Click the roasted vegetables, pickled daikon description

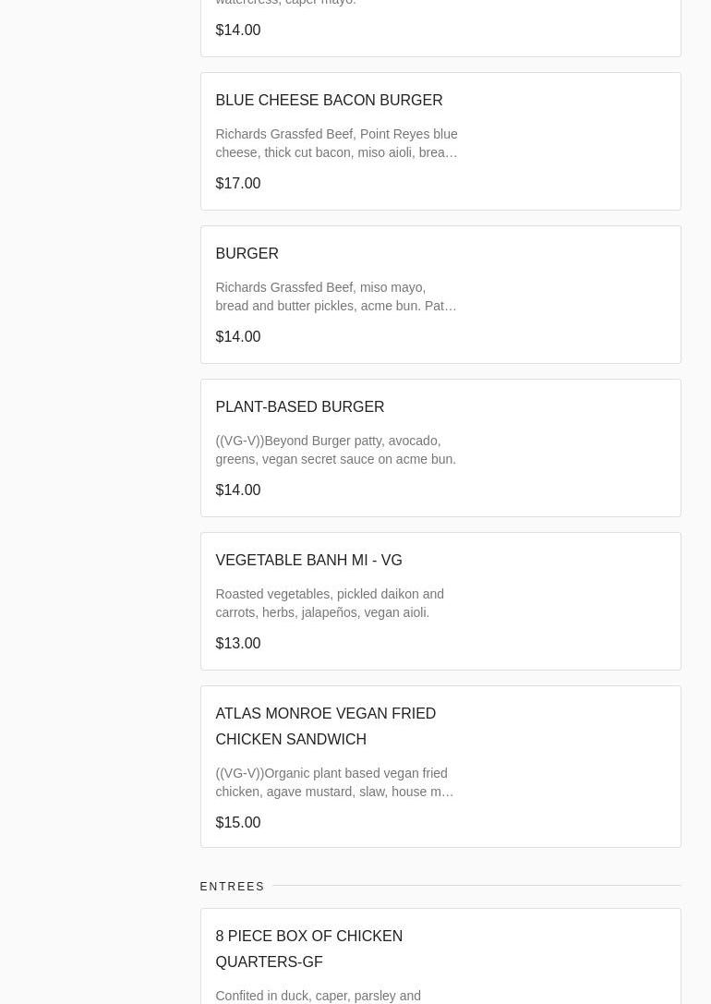click(330, 603)
